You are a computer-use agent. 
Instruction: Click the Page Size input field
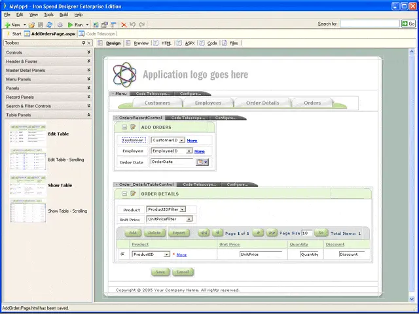(x=306, y=232)
